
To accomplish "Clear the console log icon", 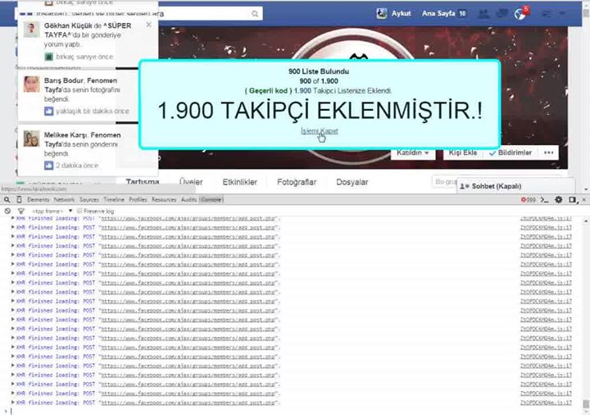I will 7,211.
